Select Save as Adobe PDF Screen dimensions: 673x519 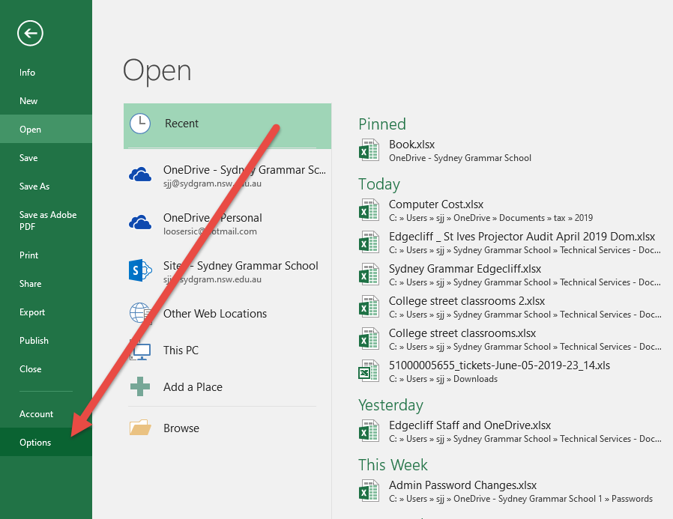point(46,220)
